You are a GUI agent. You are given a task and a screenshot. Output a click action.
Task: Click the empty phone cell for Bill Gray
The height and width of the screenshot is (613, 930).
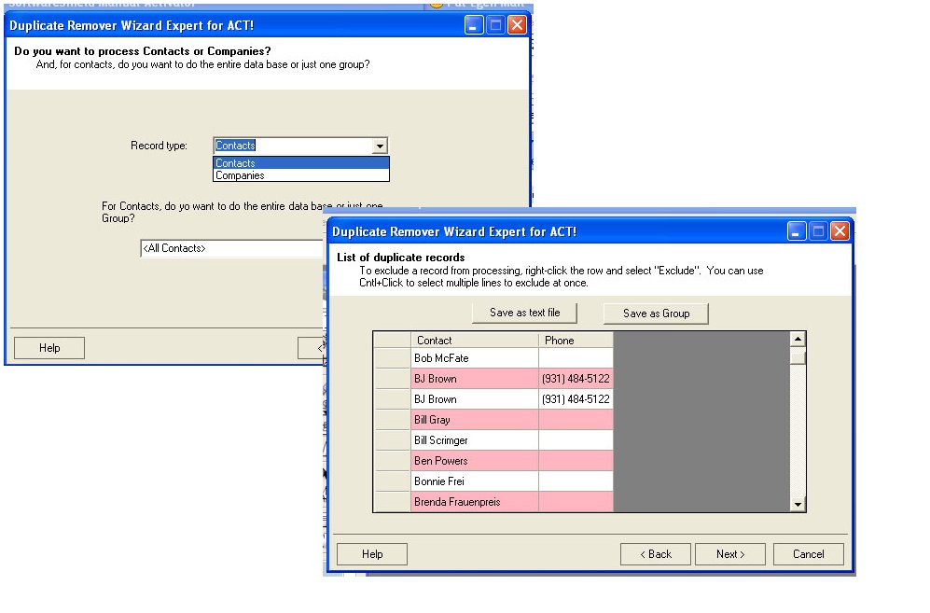click(576, 420)
